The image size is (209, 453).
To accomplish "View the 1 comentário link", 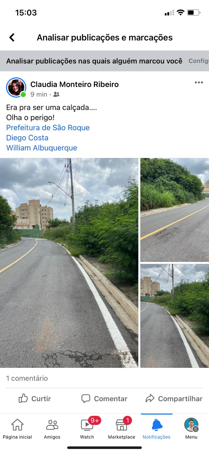I will (27, 378).
